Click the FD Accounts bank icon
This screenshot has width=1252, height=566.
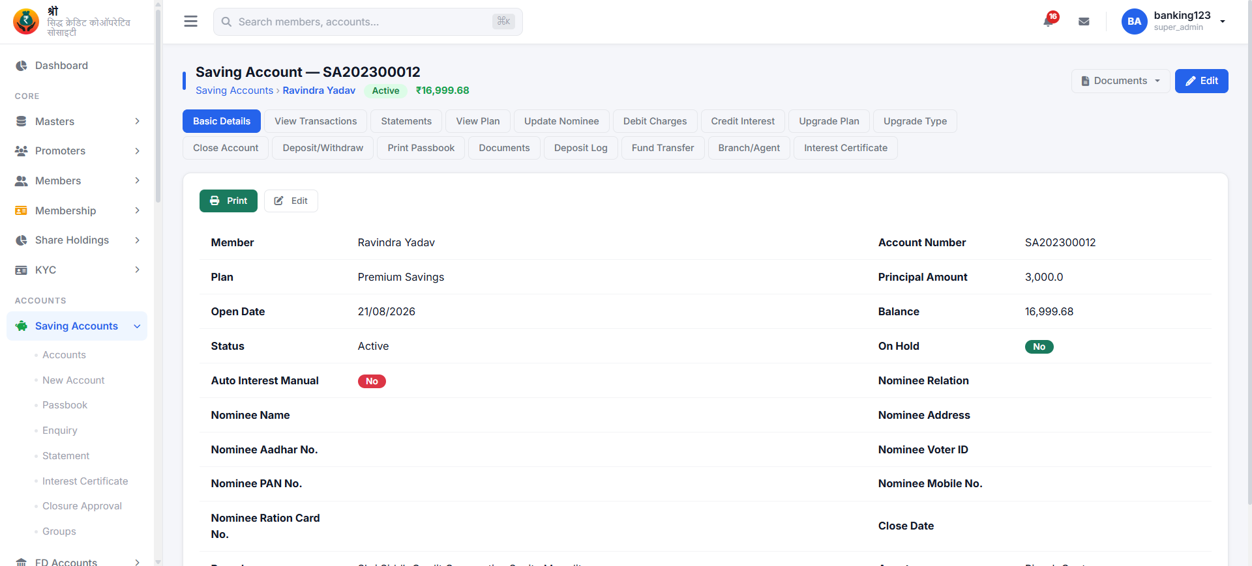tap(22, 562)
